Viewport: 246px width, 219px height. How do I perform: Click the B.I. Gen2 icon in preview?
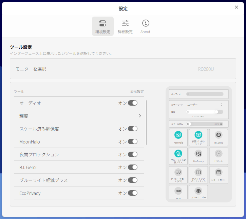[x=219, y=135]
